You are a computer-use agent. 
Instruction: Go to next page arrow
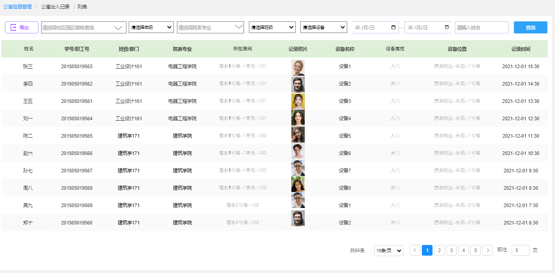(488, 250)
